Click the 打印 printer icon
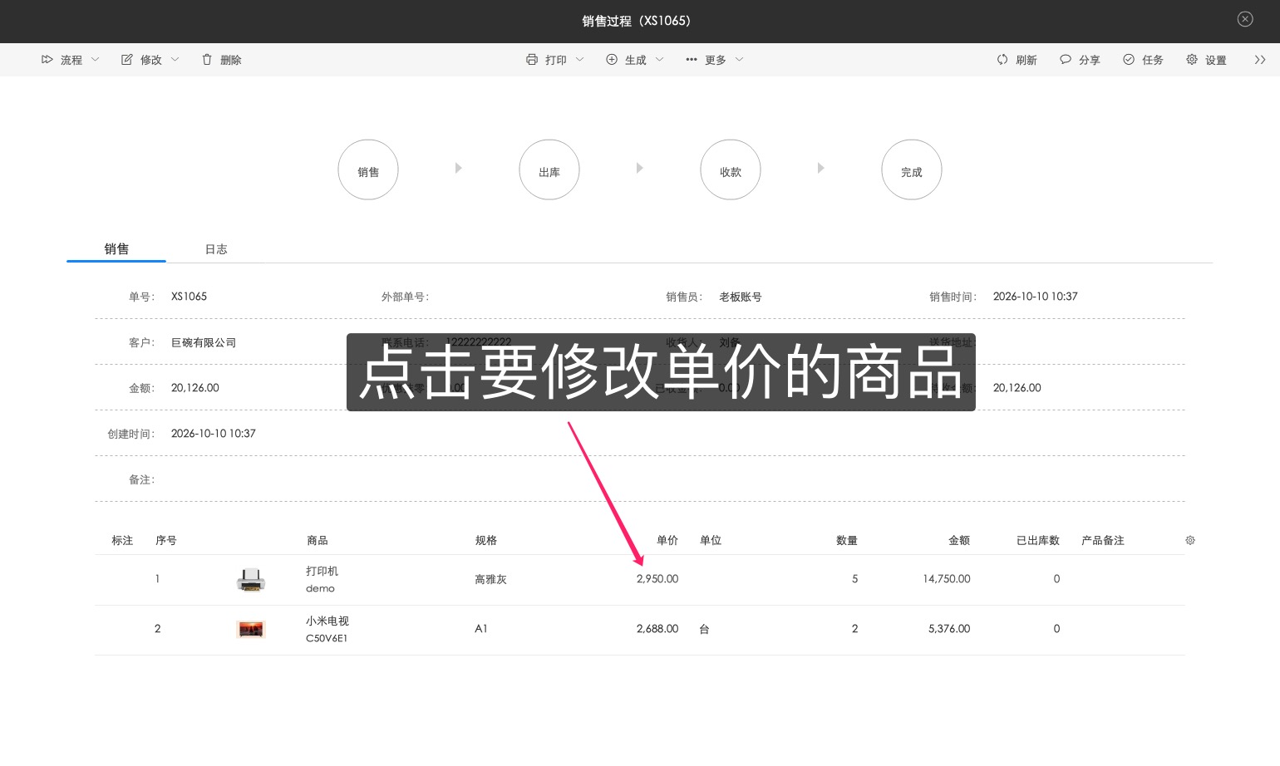Image resolution: width=1280 pixels, height=766 pixels. coord(532,60)
